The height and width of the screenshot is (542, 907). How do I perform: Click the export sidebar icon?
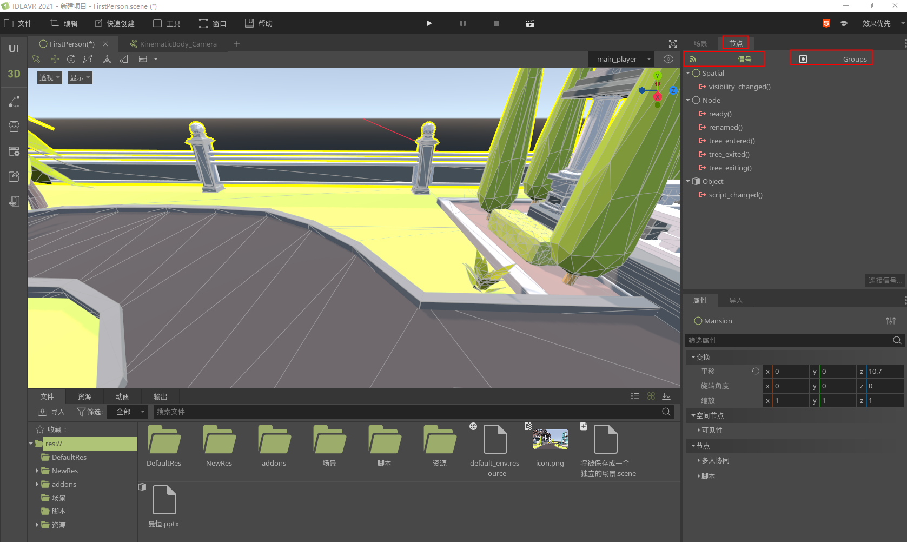(x=14, y=176)
